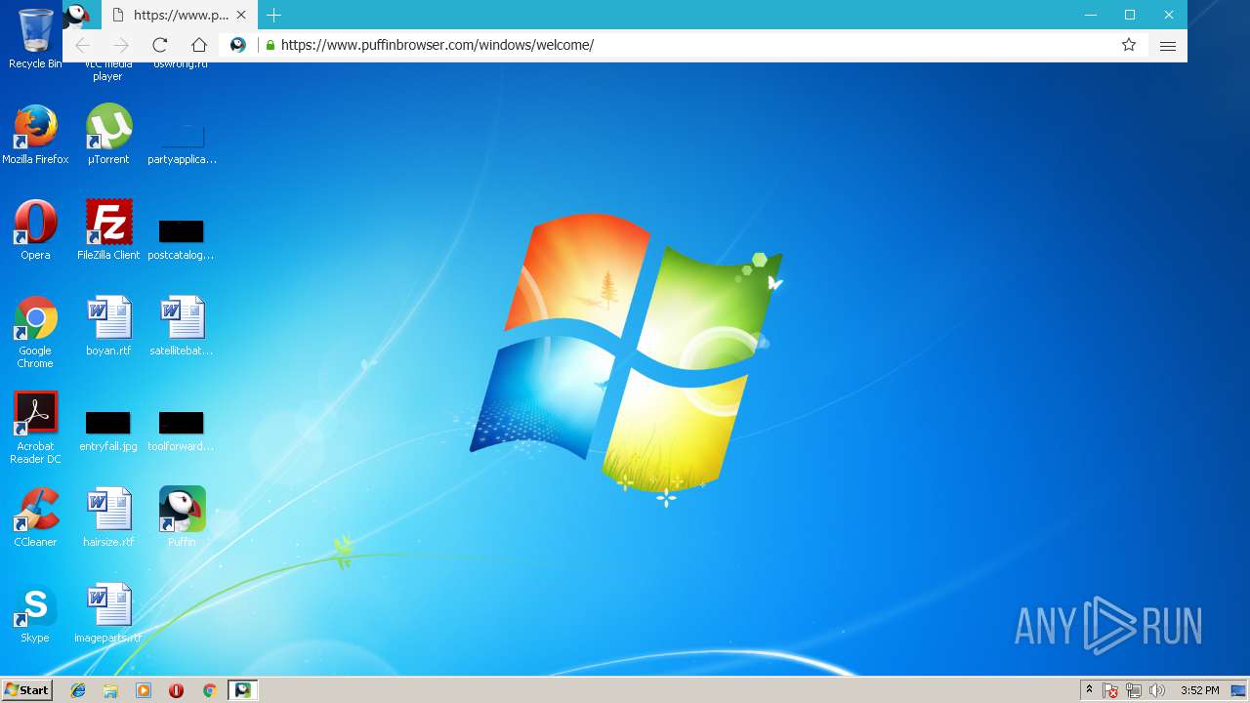Screen dimensions: 1250x703
Task: Open a new tab with plus button
Action: [x=274, y=15]
